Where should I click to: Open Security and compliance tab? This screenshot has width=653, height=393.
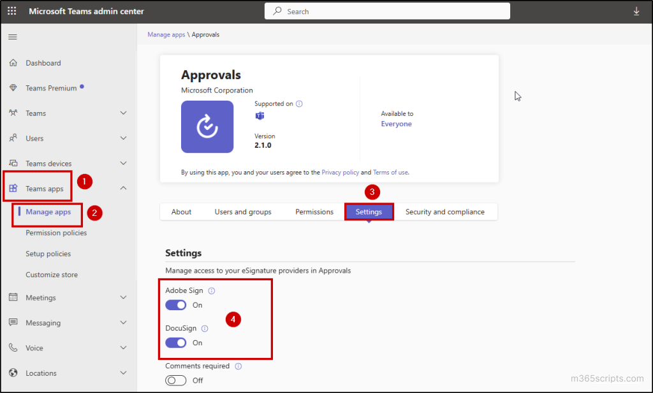tap(444, 211)
